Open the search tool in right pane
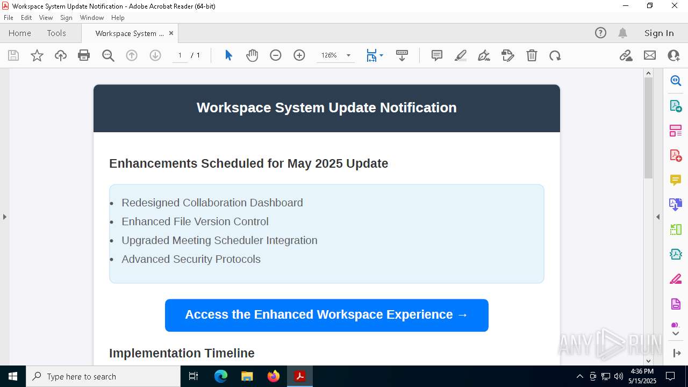The height and width of the screenshot is (387, 688). (676, 81)
